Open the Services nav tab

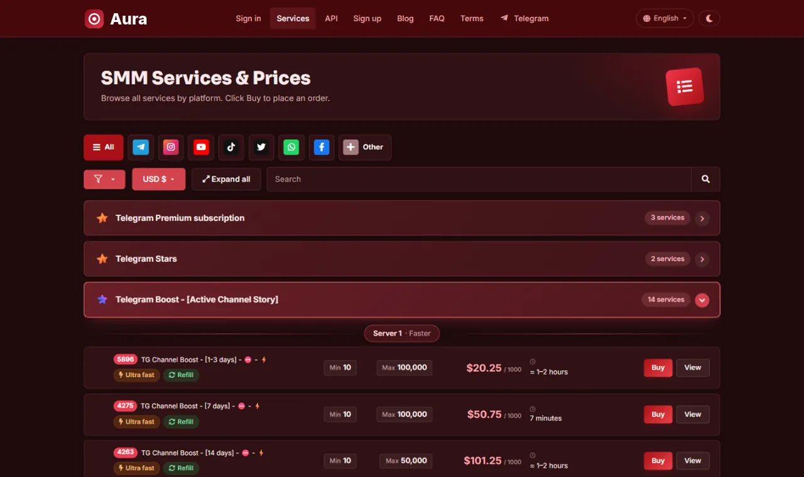point(293,18)
